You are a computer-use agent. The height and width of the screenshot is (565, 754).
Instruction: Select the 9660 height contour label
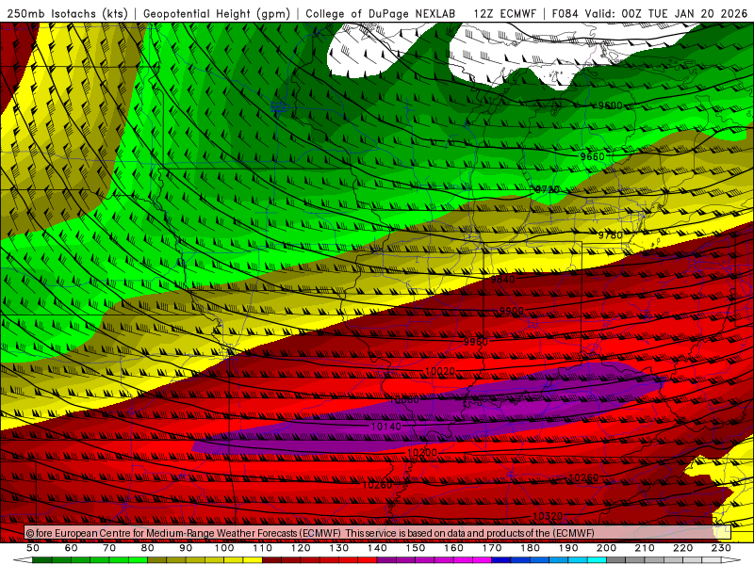tap(592, 156)
